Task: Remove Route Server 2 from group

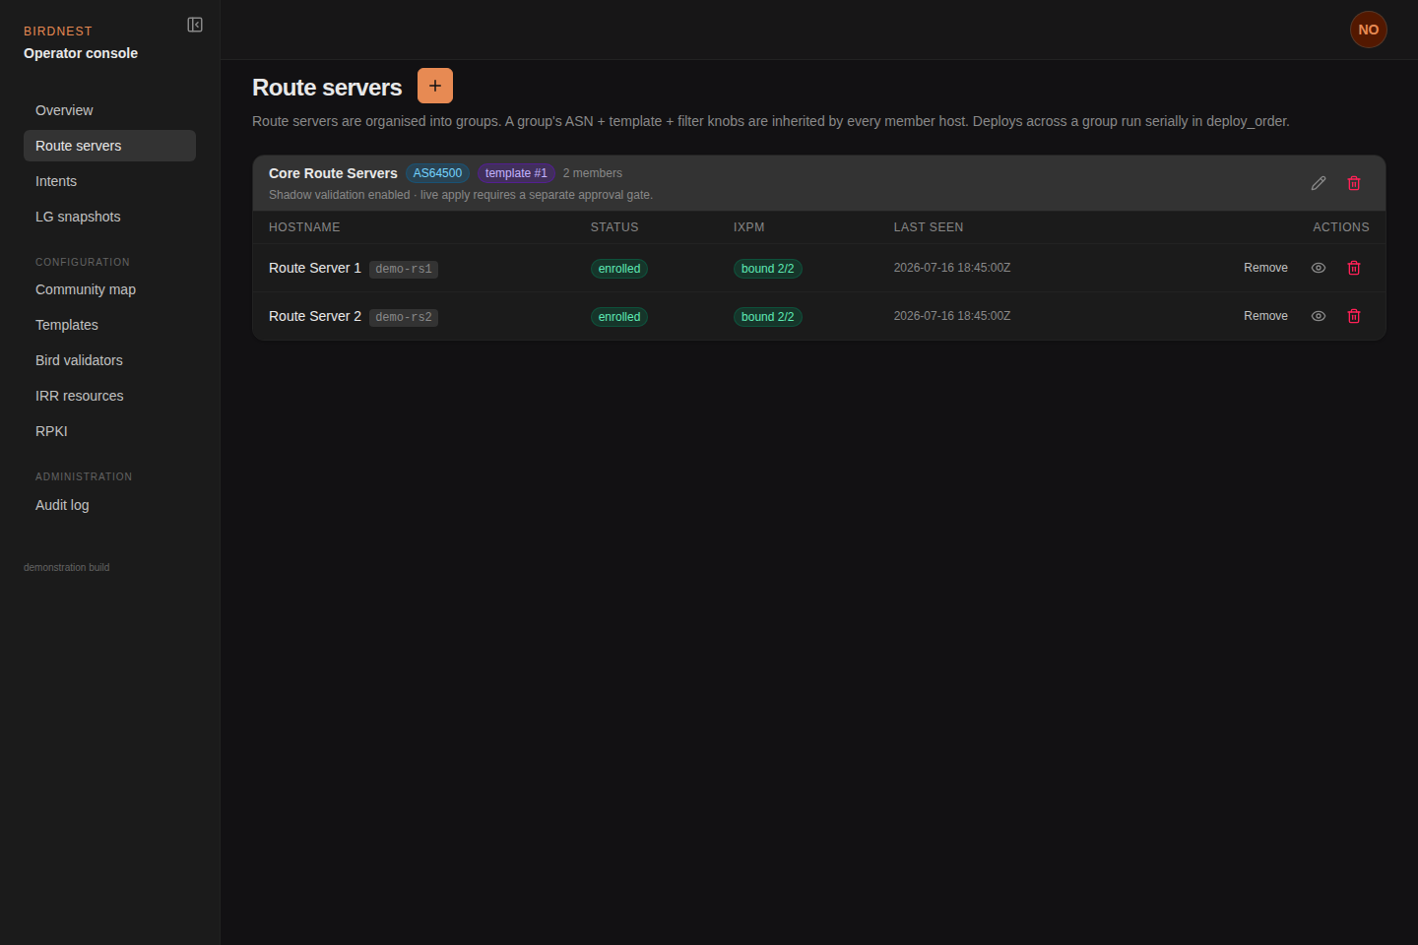Action: 1265,316
